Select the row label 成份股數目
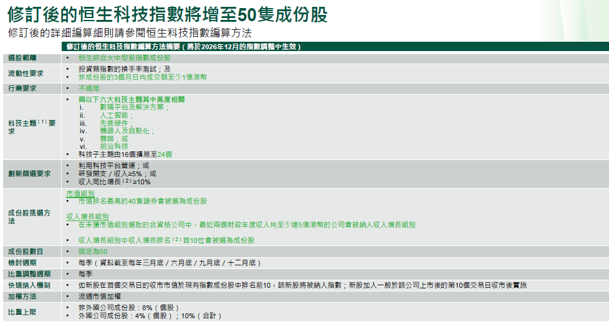Viewport: 609px width, 322px height. 26,252
